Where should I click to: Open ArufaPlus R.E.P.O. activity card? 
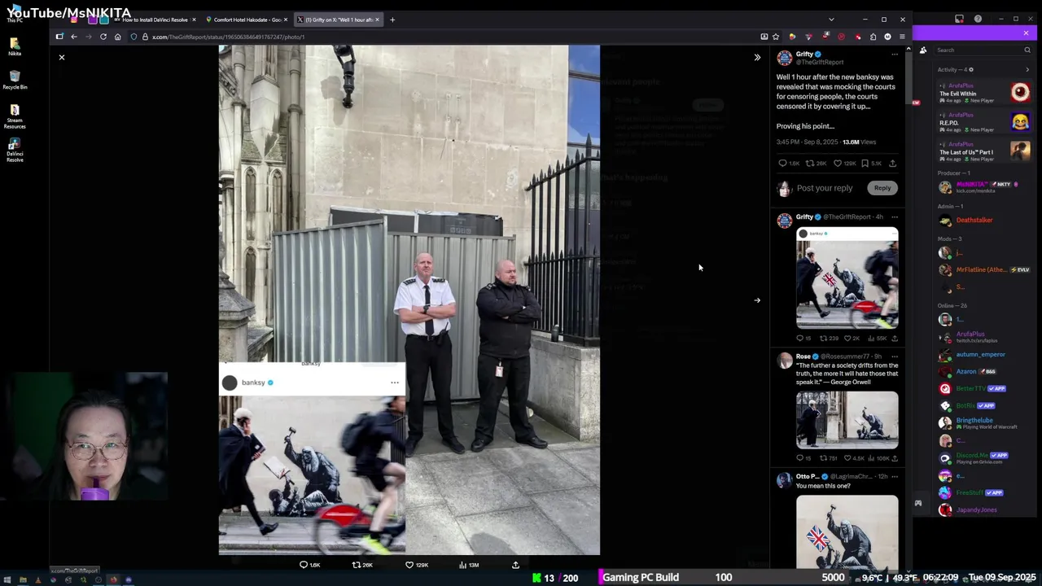(x=983, y=122)
